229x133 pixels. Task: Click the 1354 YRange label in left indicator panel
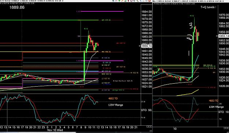coord(116,105)
